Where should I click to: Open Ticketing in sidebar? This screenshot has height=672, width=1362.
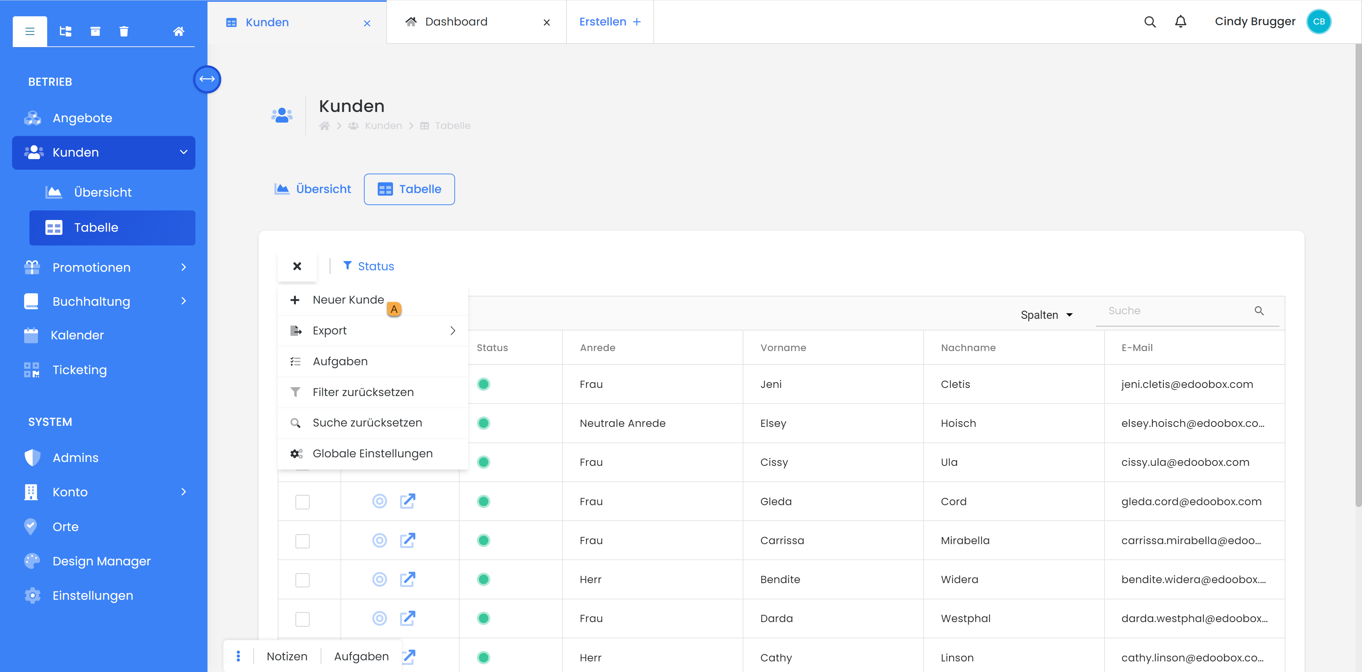click(x=79, y=369)
